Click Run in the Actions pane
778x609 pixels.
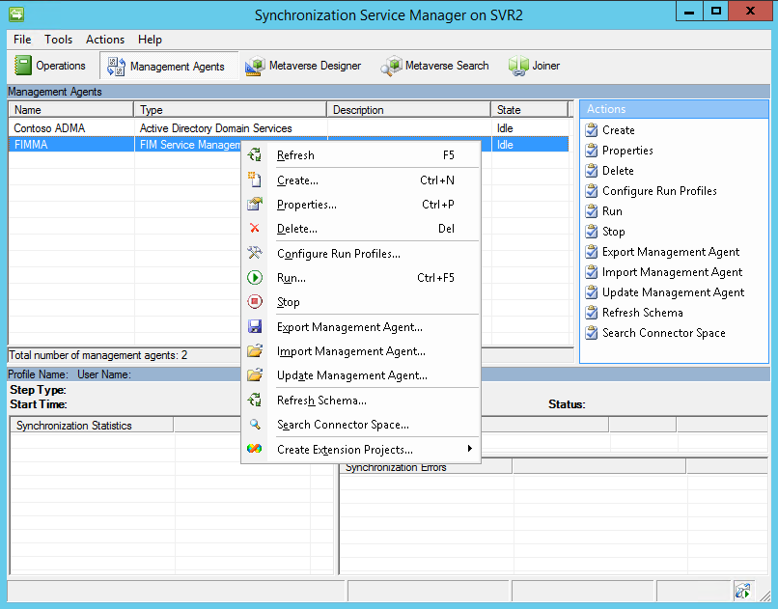pyautogui.click(x=612, y=211)
